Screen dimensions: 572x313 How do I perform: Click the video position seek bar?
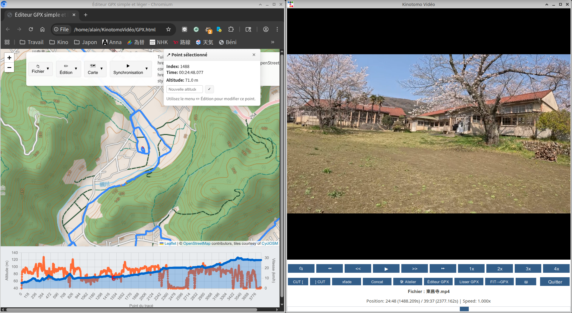(428, 309)
